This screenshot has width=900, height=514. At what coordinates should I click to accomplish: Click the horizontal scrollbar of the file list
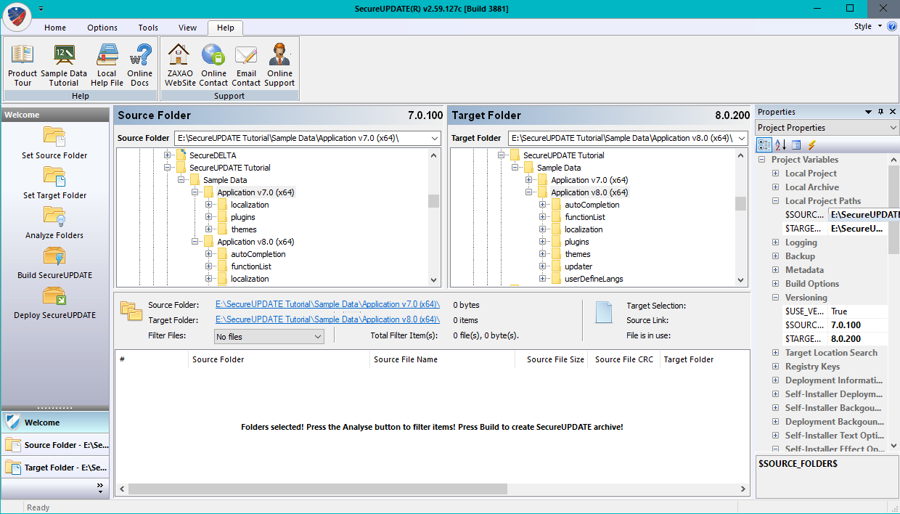tap(432, 489)
